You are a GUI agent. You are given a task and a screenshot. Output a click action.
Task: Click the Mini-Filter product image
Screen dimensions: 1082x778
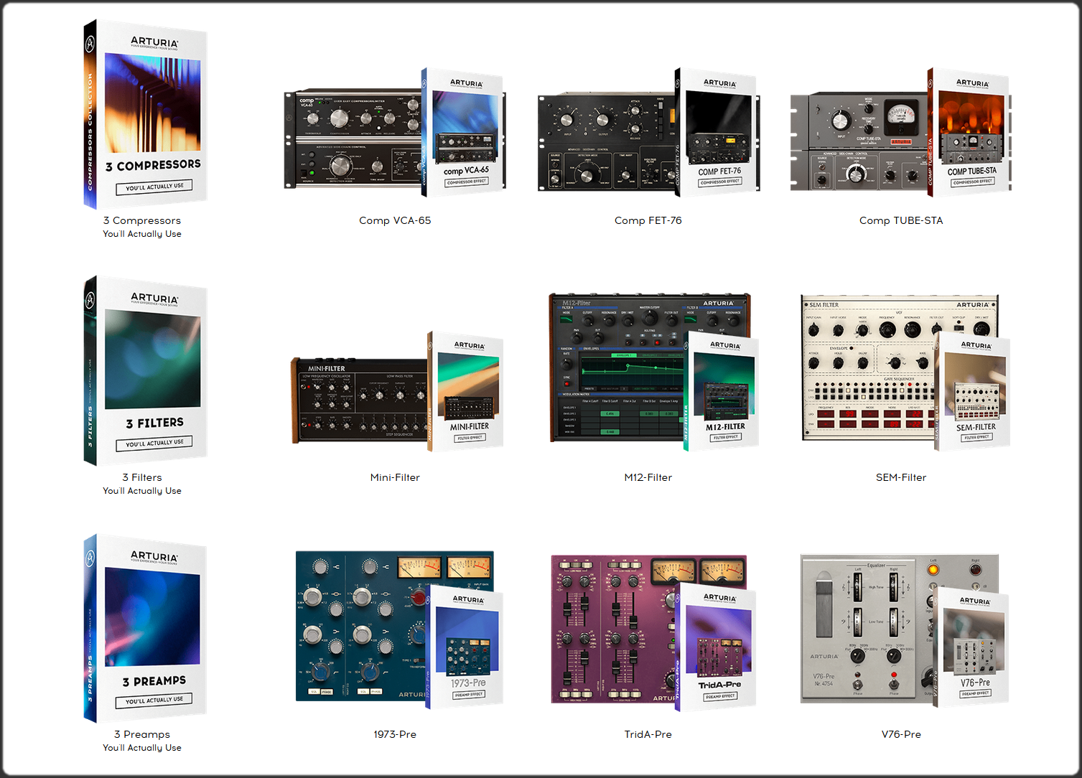396,391
